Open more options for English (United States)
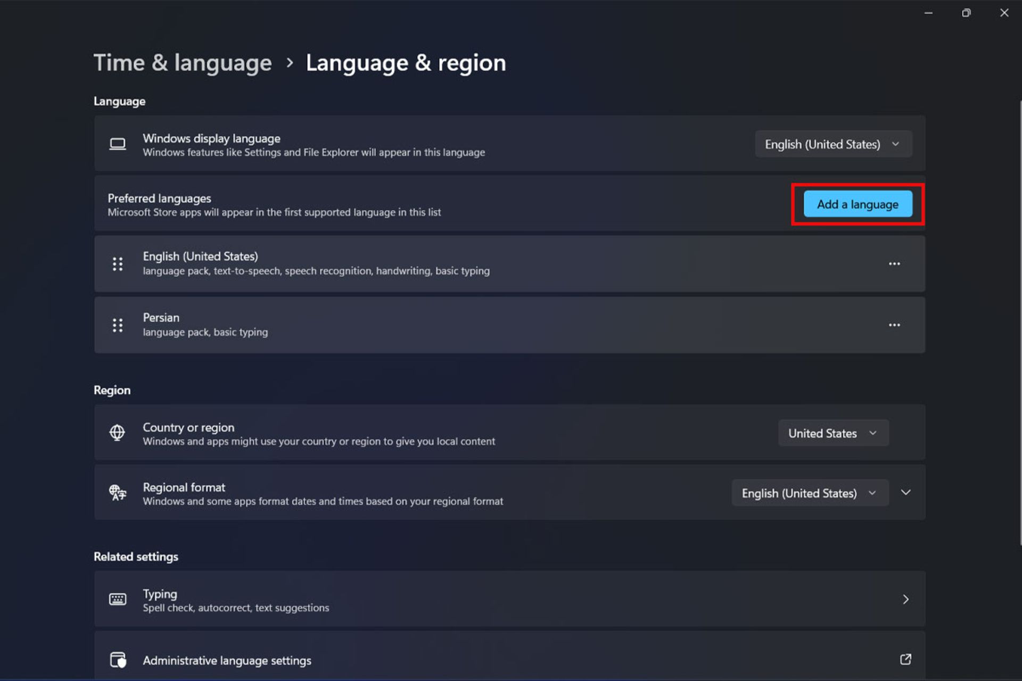1022x681 pixels. coord(894,264)
